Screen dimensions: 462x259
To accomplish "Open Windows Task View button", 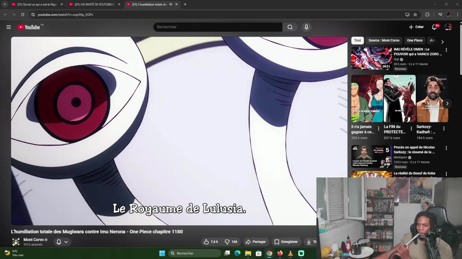I will (227, 253).
